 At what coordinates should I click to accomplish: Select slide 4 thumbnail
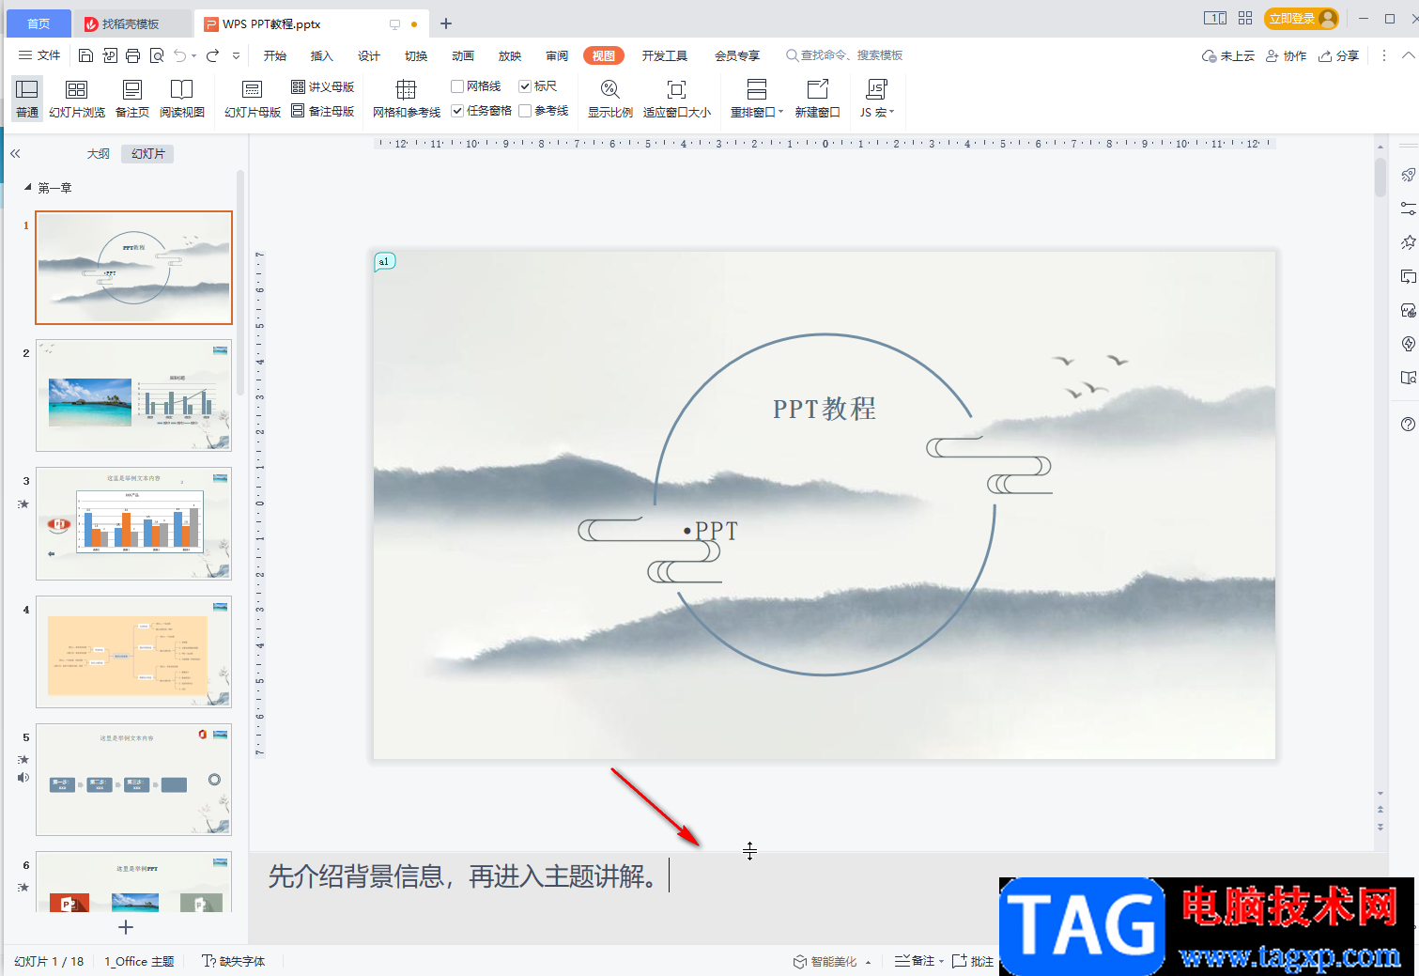click(x=133, y=652)
